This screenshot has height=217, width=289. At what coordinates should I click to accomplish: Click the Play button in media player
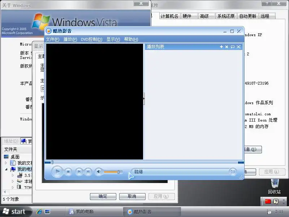click(57, 171)
